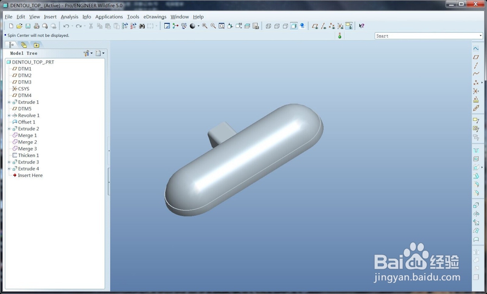Open the eDrawings menu
Image resolution: width=487 pixels, height=294 pixels.
[155, 17]
